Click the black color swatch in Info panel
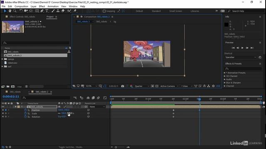The image size is (266, 149). tap(226, 25)
